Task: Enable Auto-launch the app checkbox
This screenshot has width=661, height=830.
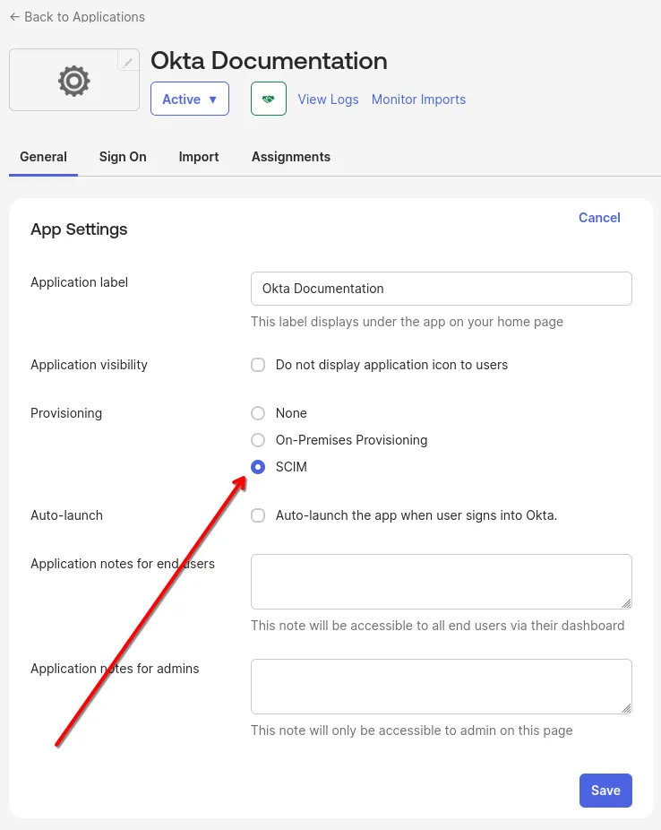Action: (258, 515)
